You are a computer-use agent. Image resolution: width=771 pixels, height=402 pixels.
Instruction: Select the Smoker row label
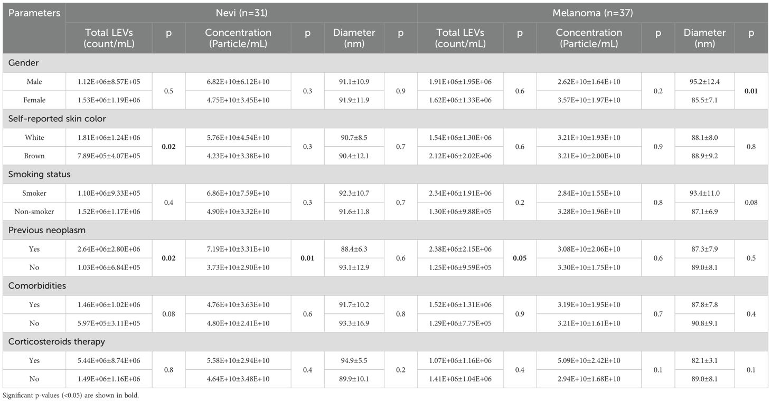coord(34,193)
